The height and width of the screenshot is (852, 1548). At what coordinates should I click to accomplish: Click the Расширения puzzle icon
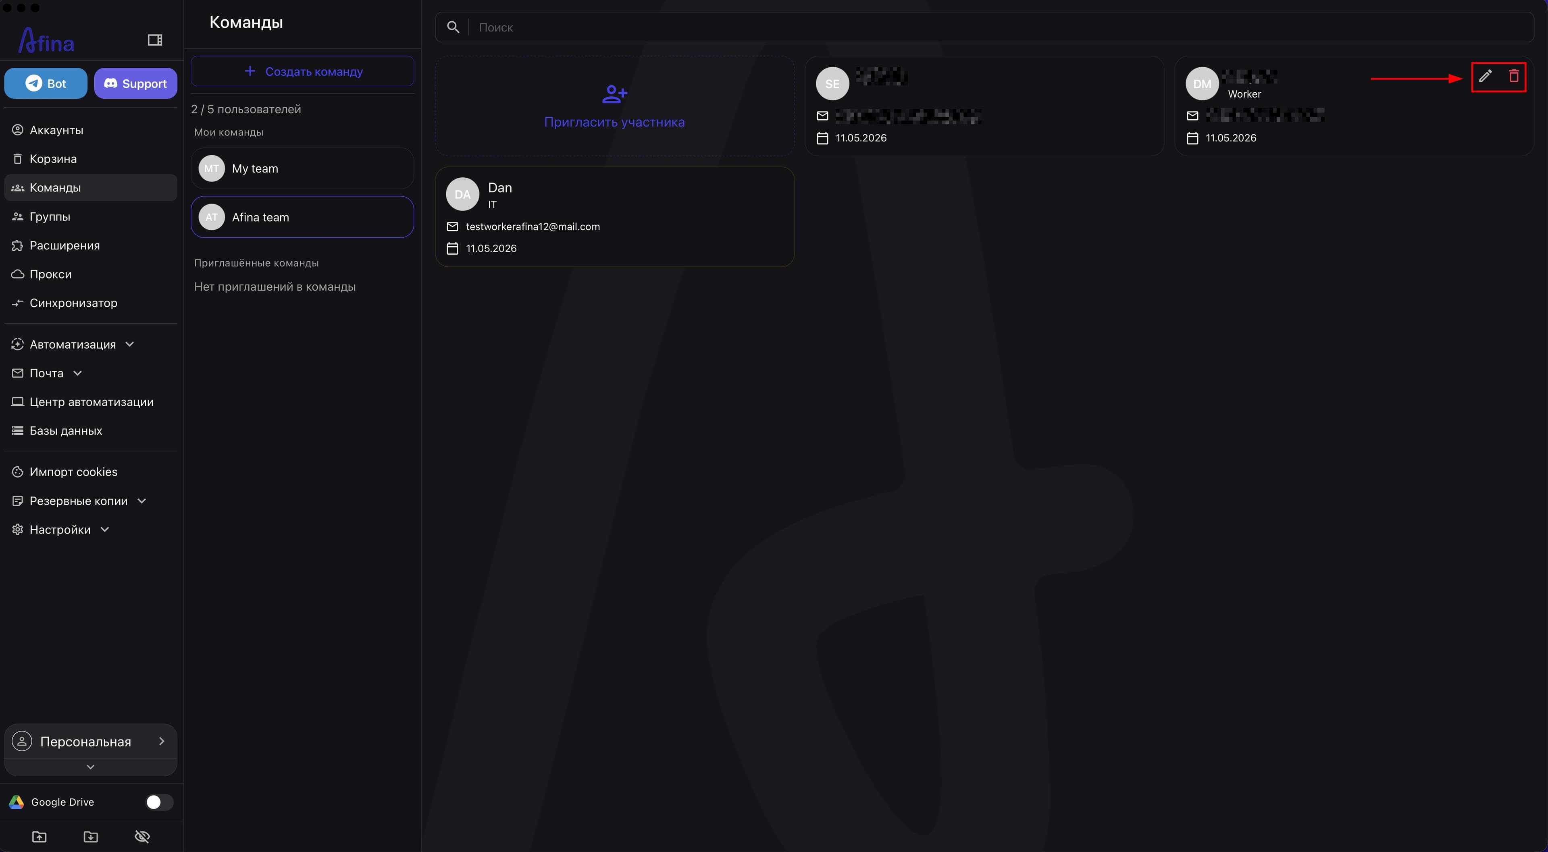pos(17,245)
